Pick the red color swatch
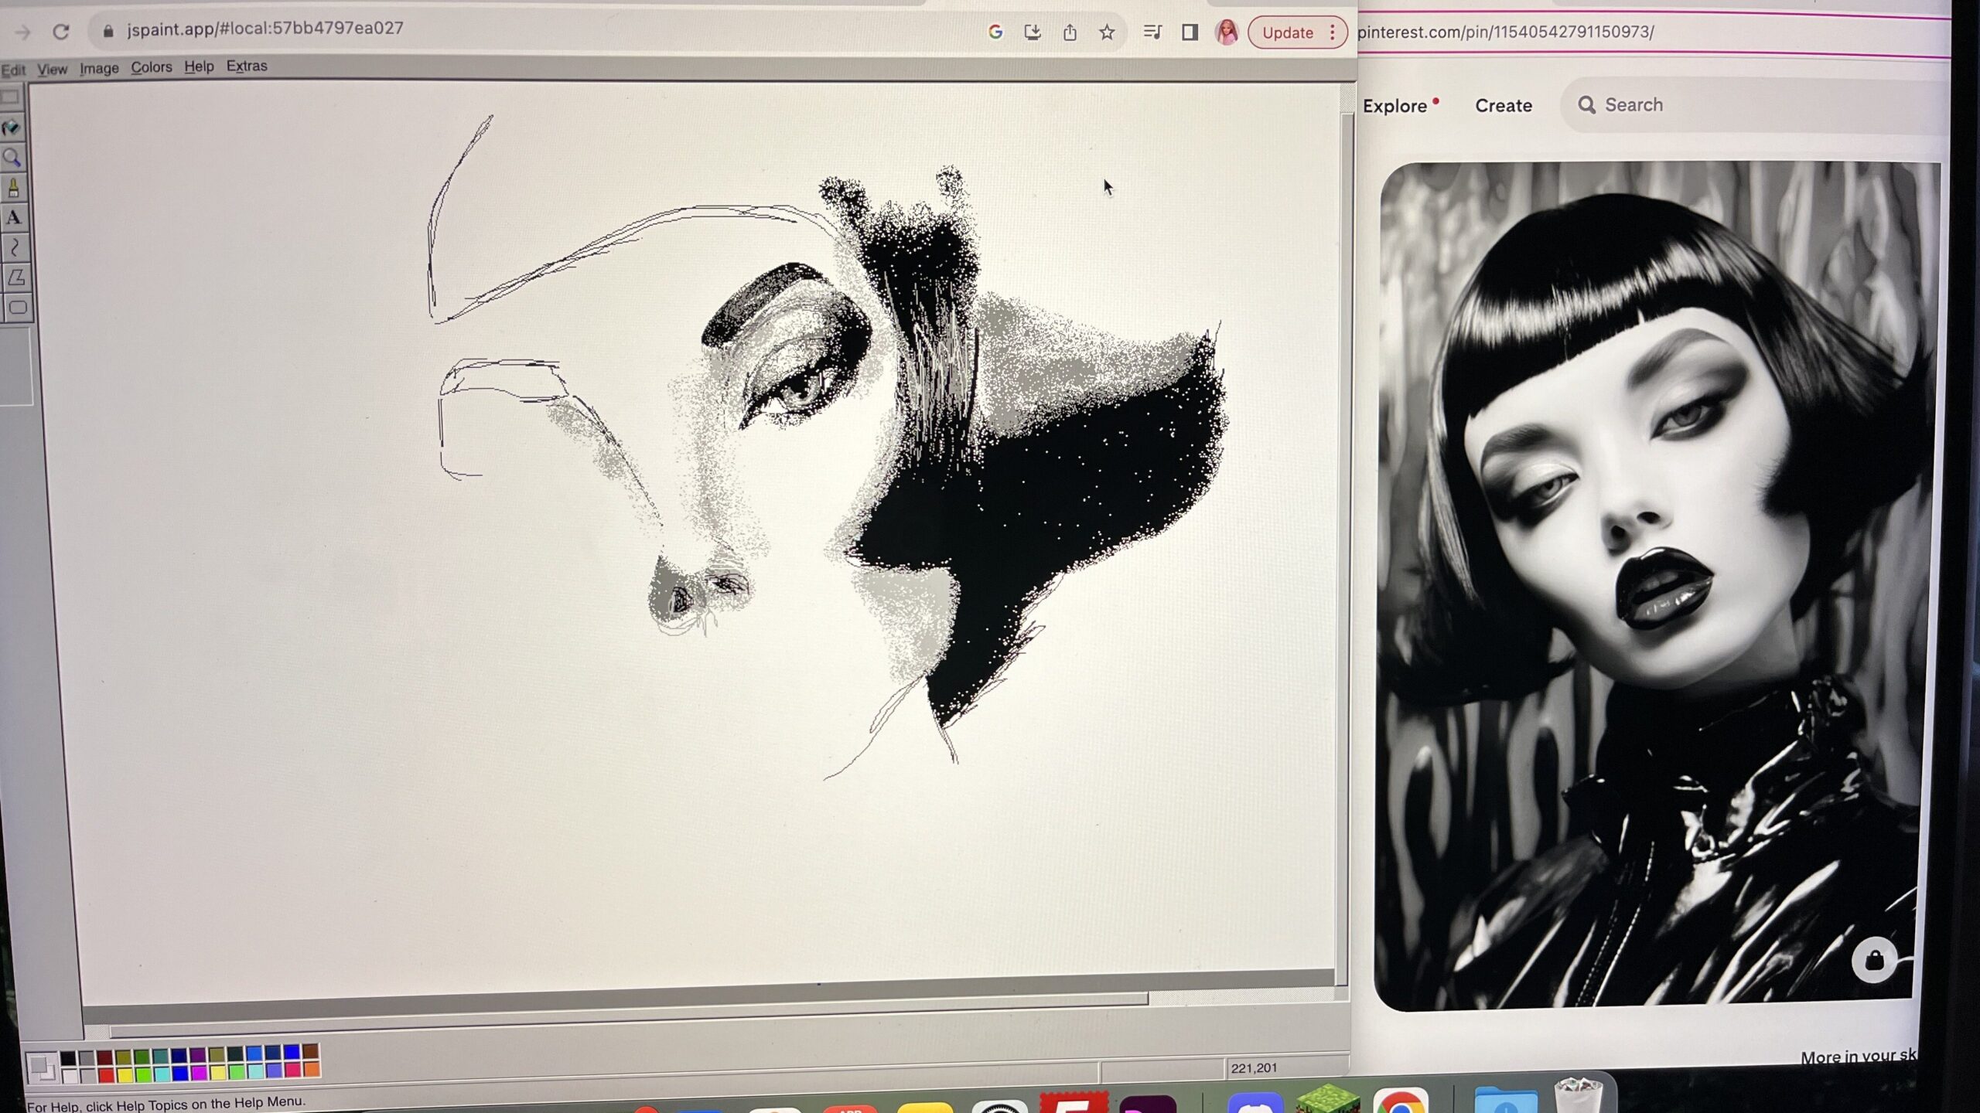1980x1113 pixels. (106, 1074)
